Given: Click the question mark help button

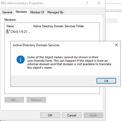Looking at the screenshot, I should point(87,3).
